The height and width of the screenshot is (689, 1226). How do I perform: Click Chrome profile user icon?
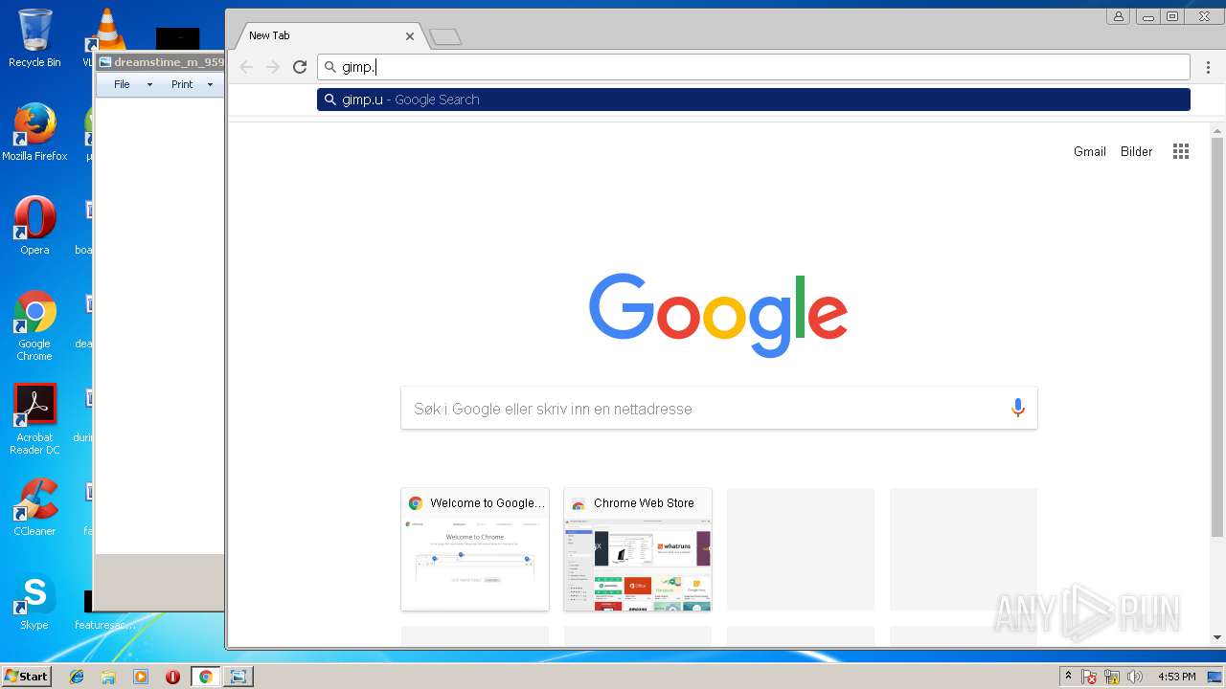[x=1118, y=16]
